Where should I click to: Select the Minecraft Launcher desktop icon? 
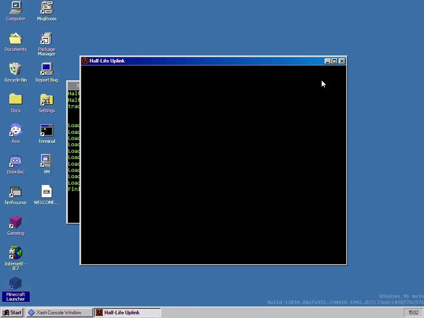coord(15,289)
